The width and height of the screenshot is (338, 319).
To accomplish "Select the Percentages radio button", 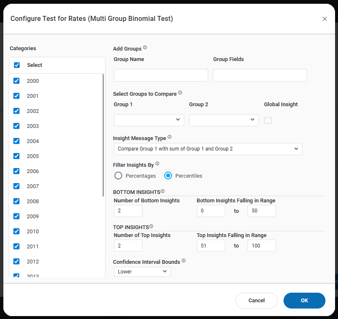I will (119, 176).
